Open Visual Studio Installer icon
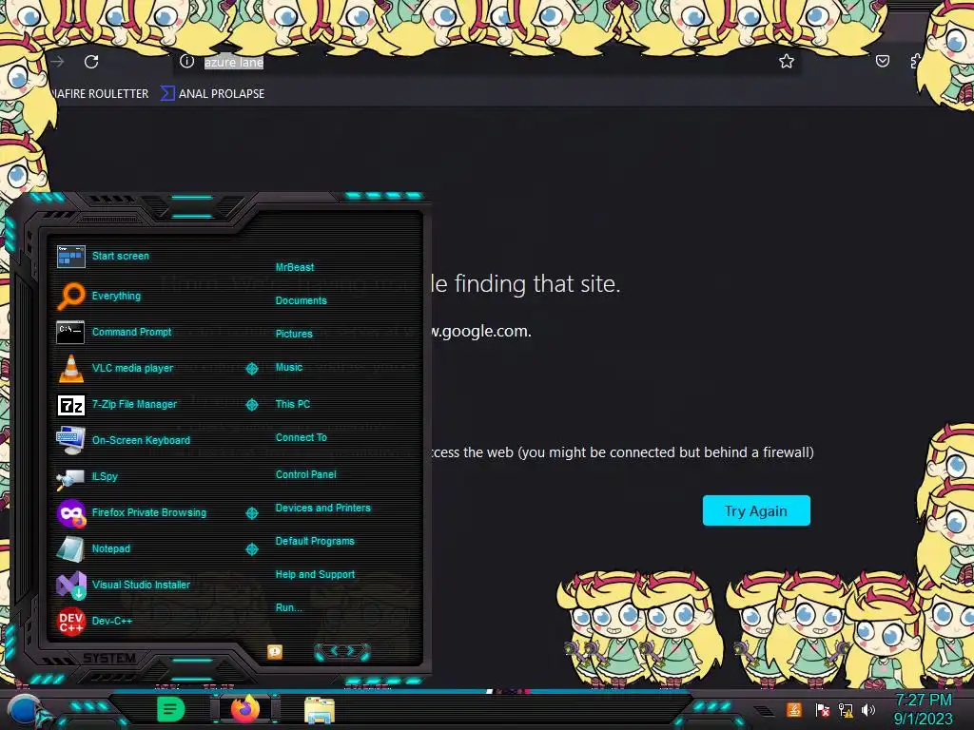The height and width of the screenshot is (730, 974). pos(70,585)
